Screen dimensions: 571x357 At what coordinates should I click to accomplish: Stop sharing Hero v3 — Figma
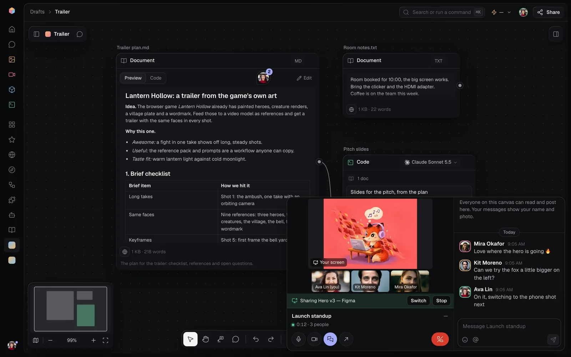(x=441, y=301)
